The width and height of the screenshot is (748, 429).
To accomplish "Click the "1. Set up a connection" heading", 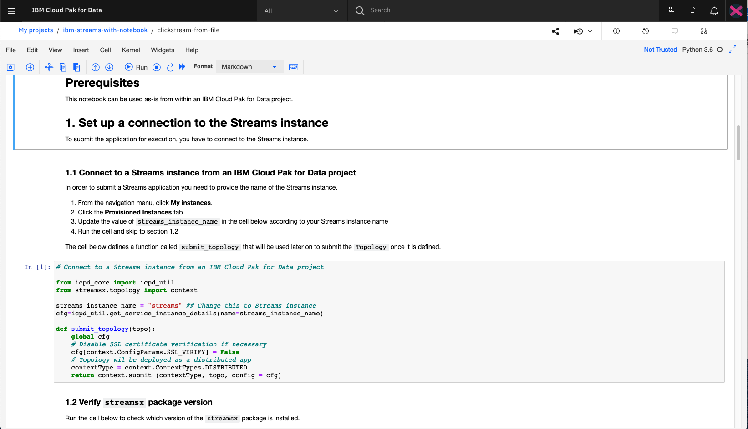I will (197, 123).
